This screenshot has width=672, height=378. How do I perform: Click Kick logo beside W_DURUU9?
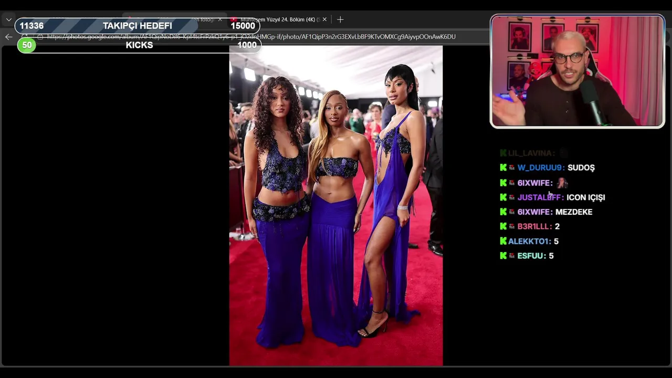[503, 167]
